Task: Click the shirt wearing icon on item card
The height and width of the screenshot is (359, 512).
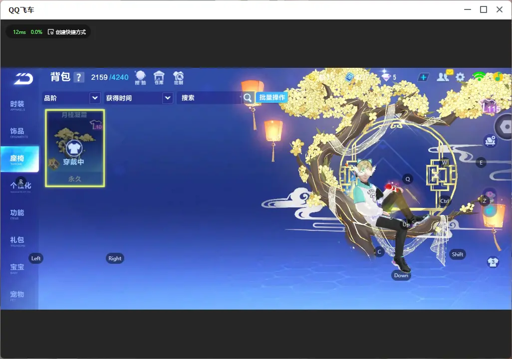Action: click(74, 149)
